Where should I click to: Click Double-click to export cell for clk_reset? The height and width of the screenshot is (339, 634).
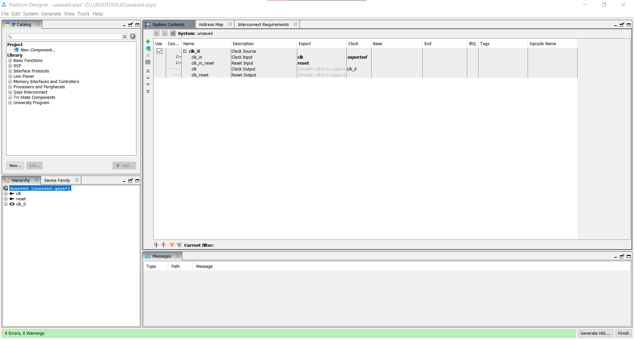click(321, 75)
